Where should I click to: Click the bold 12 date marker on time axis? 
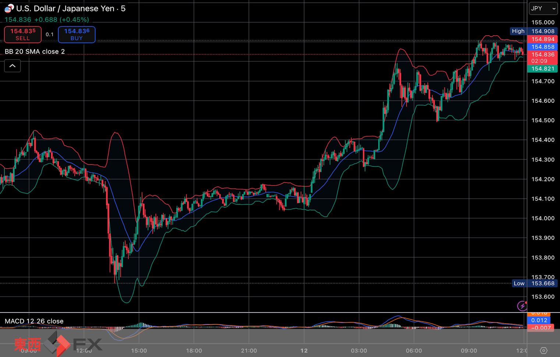pos(304,350)
